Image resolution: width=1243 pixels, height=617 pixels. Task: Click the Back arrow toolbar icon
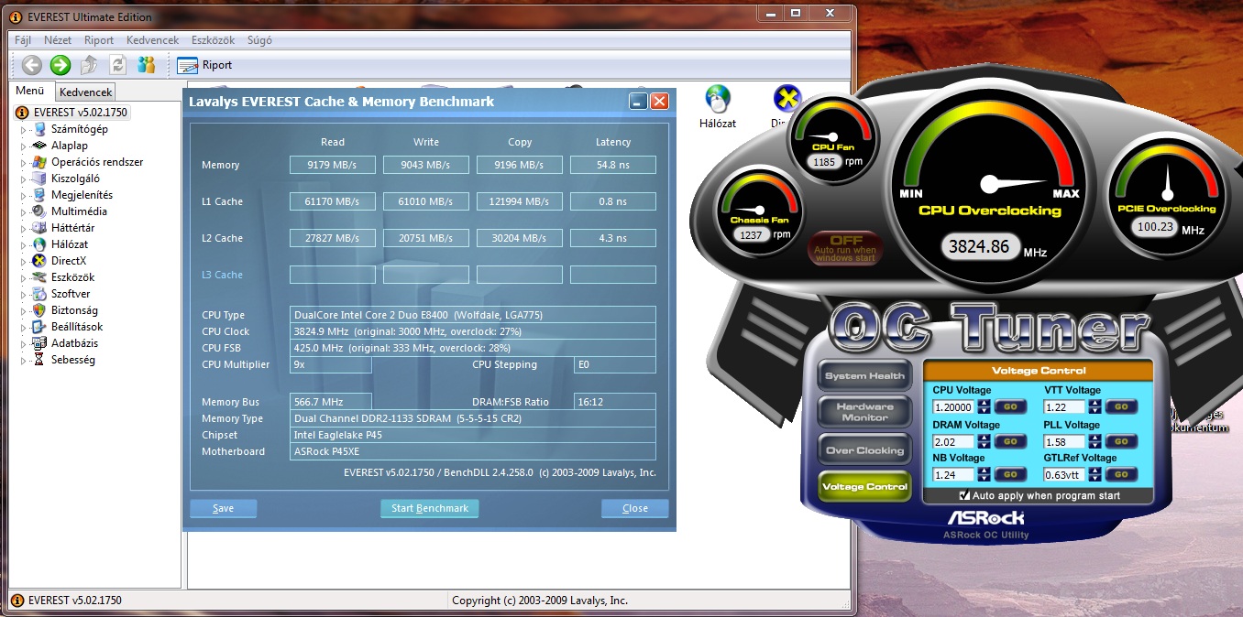point(32,65)
